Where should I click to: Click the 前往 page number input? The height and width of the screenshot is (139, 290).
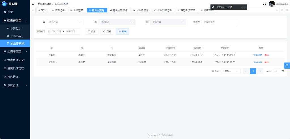[276, 71]
